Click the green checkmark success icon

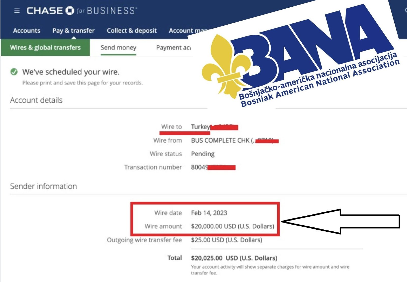pos(14,72)
